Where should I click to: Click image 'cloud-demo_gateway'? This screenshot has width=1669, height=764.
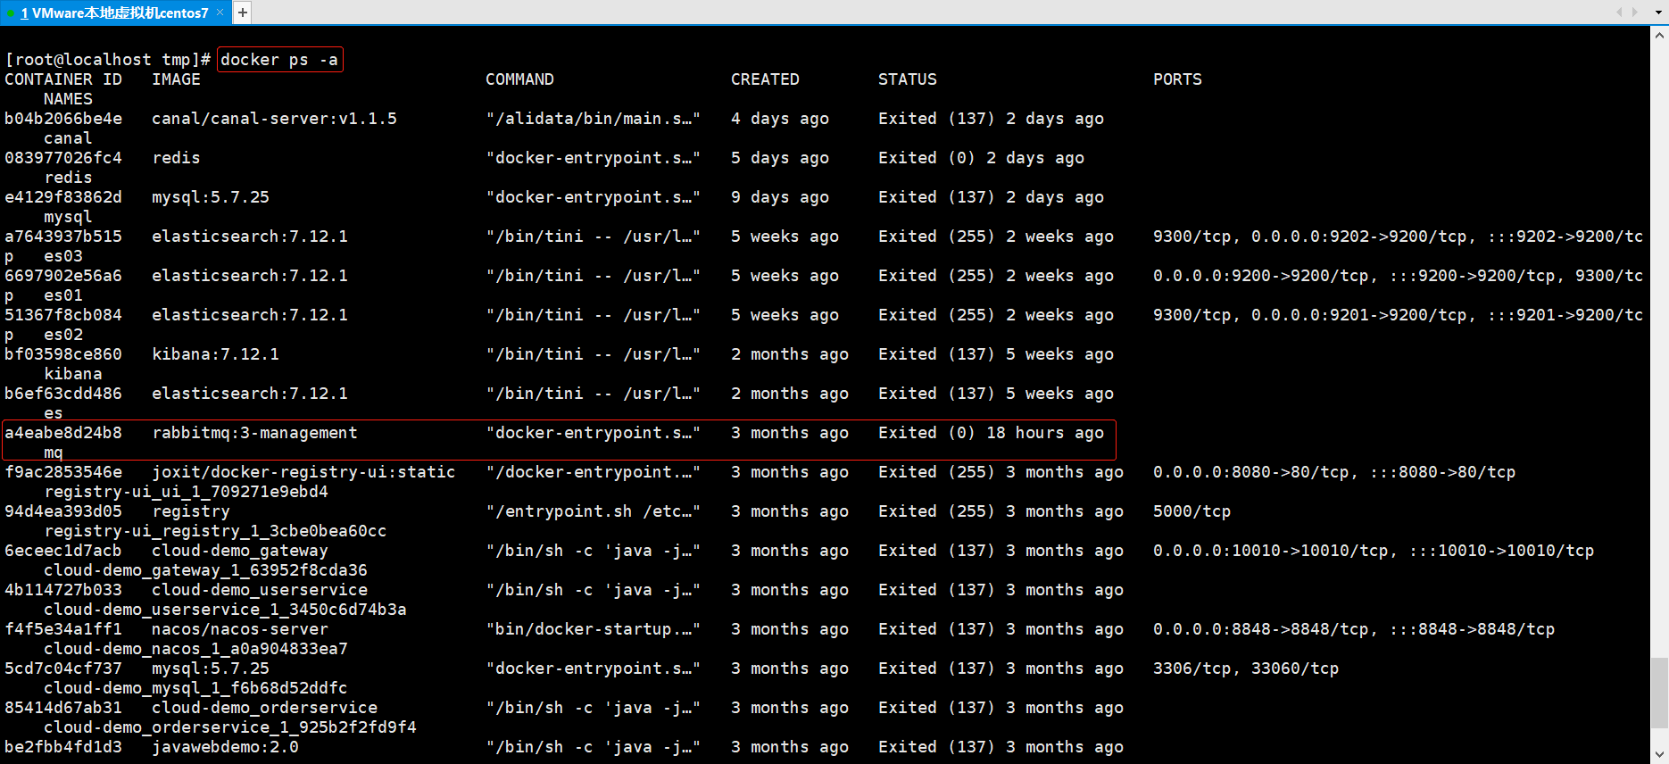point(240,551)
